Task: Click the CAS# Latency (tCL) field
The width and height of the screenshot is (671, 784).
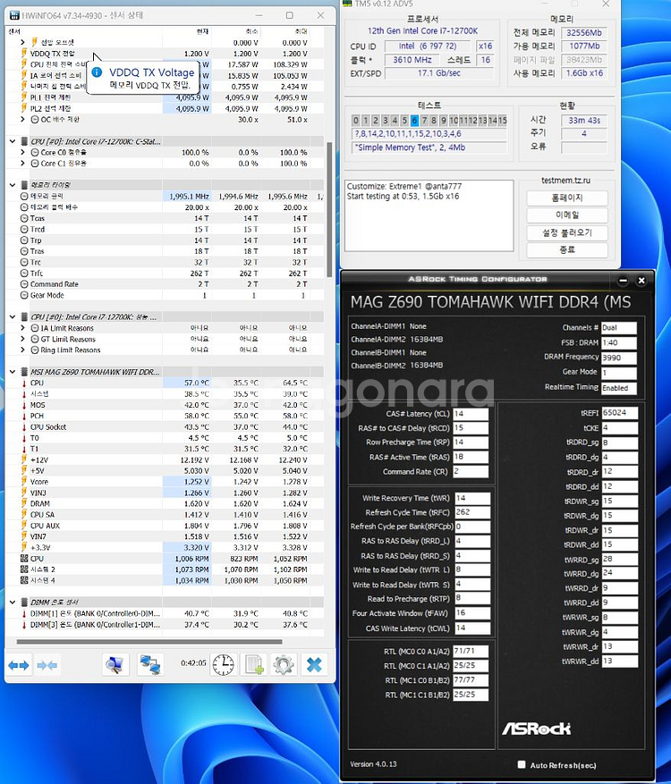Action: (x=471, y=414)
